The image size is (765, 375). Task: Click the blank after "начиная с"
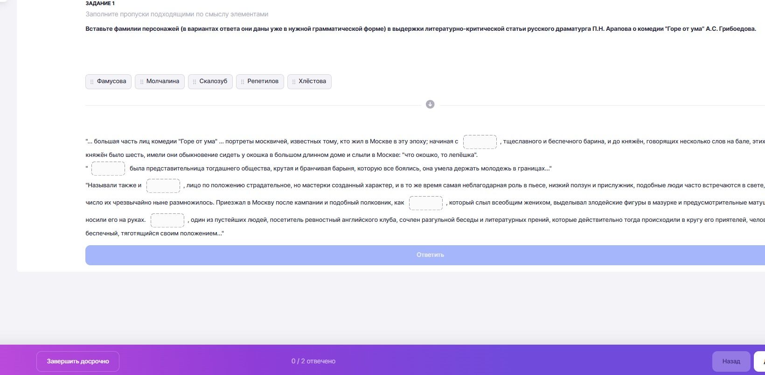pyautogui.click(x=480, y=142)
